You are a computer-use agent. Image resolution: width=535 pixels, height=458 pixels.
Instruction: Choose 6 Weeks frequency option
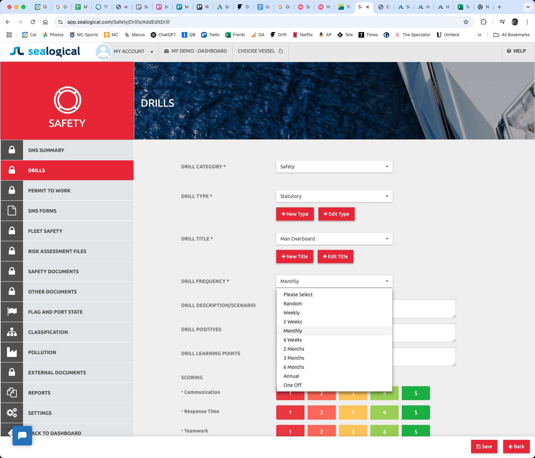(334, 340)
